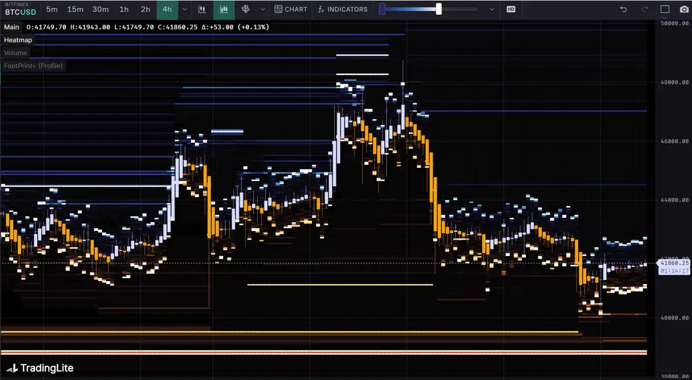The width and height of the screenshot is (692, 380).
Task: Open the CHART settings button
Action: pyautogui.click(x=291, y=9)
